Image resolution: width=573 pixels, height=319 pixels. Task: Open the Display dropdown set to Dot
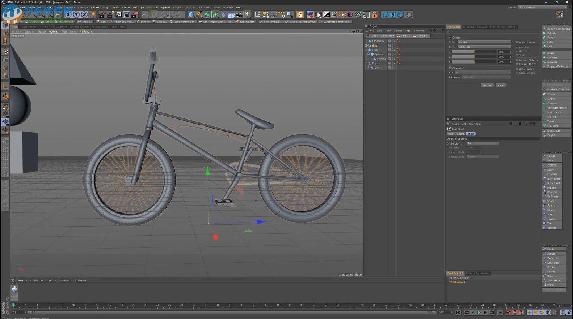point(483,143)
